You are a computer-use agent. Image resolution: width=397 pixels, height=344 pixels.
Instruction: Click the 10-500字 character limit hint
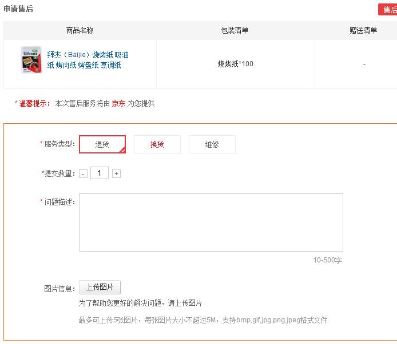[x=327, y=260]
